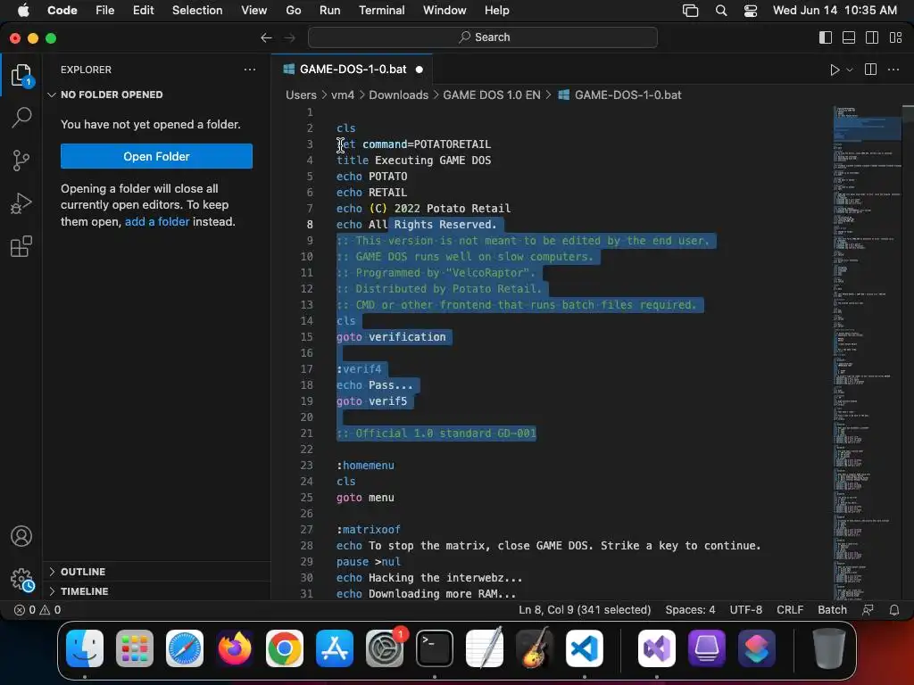Select the GAME-DOS-1-0.bat editor tab

pos(352,70)
